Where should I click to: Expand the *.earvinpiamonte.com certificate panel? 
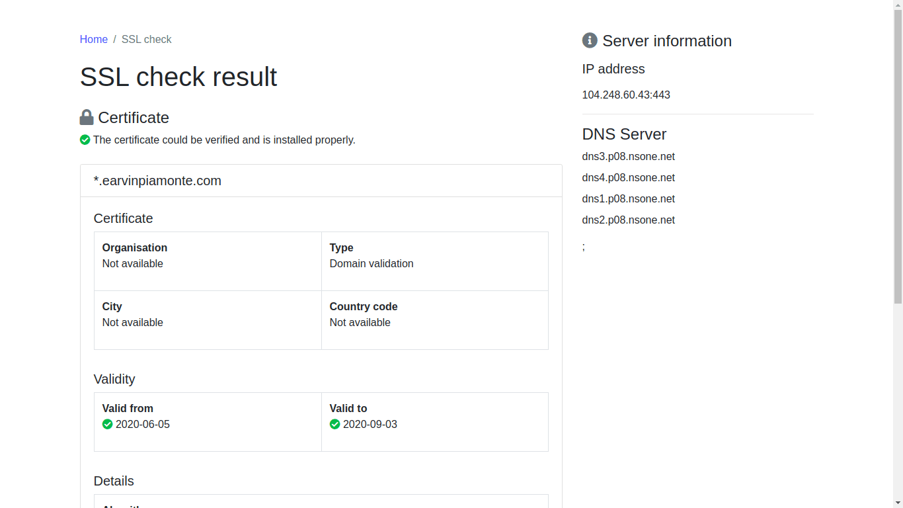click(x=157, y=180)
